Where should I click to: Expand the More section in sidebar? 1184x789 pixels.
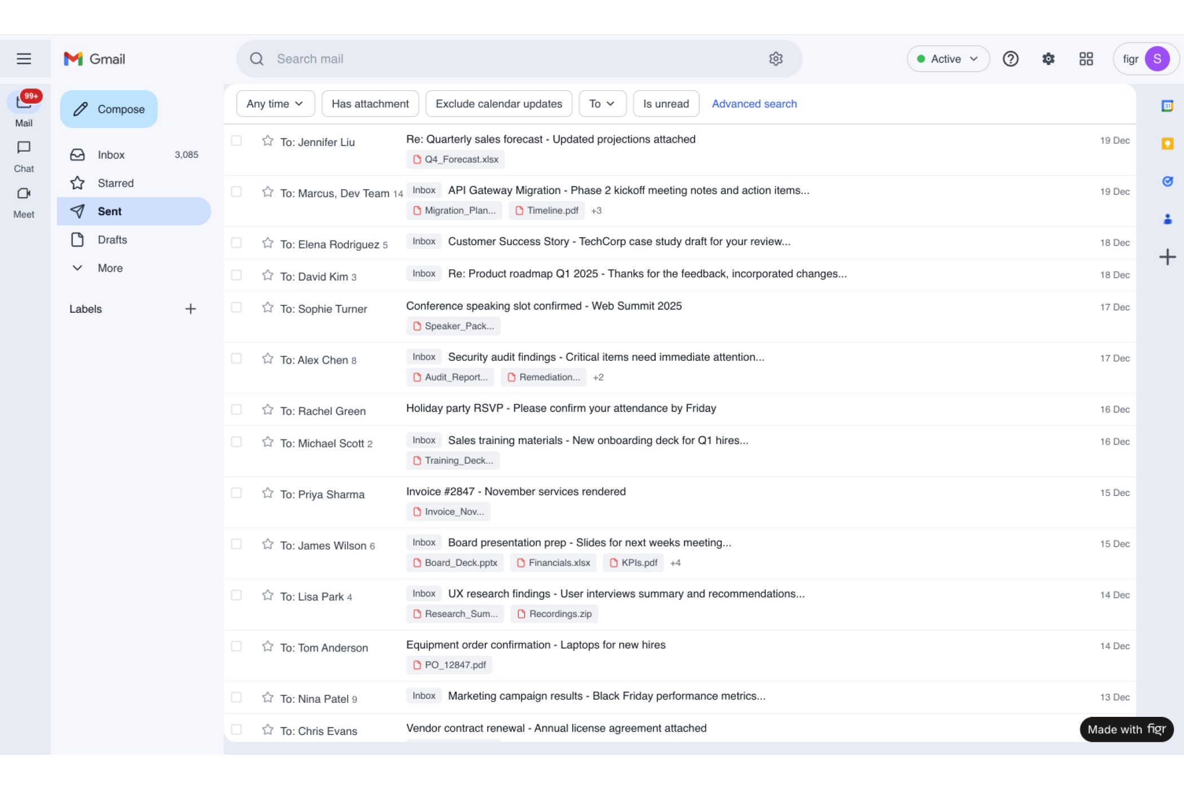coord(110,268)
